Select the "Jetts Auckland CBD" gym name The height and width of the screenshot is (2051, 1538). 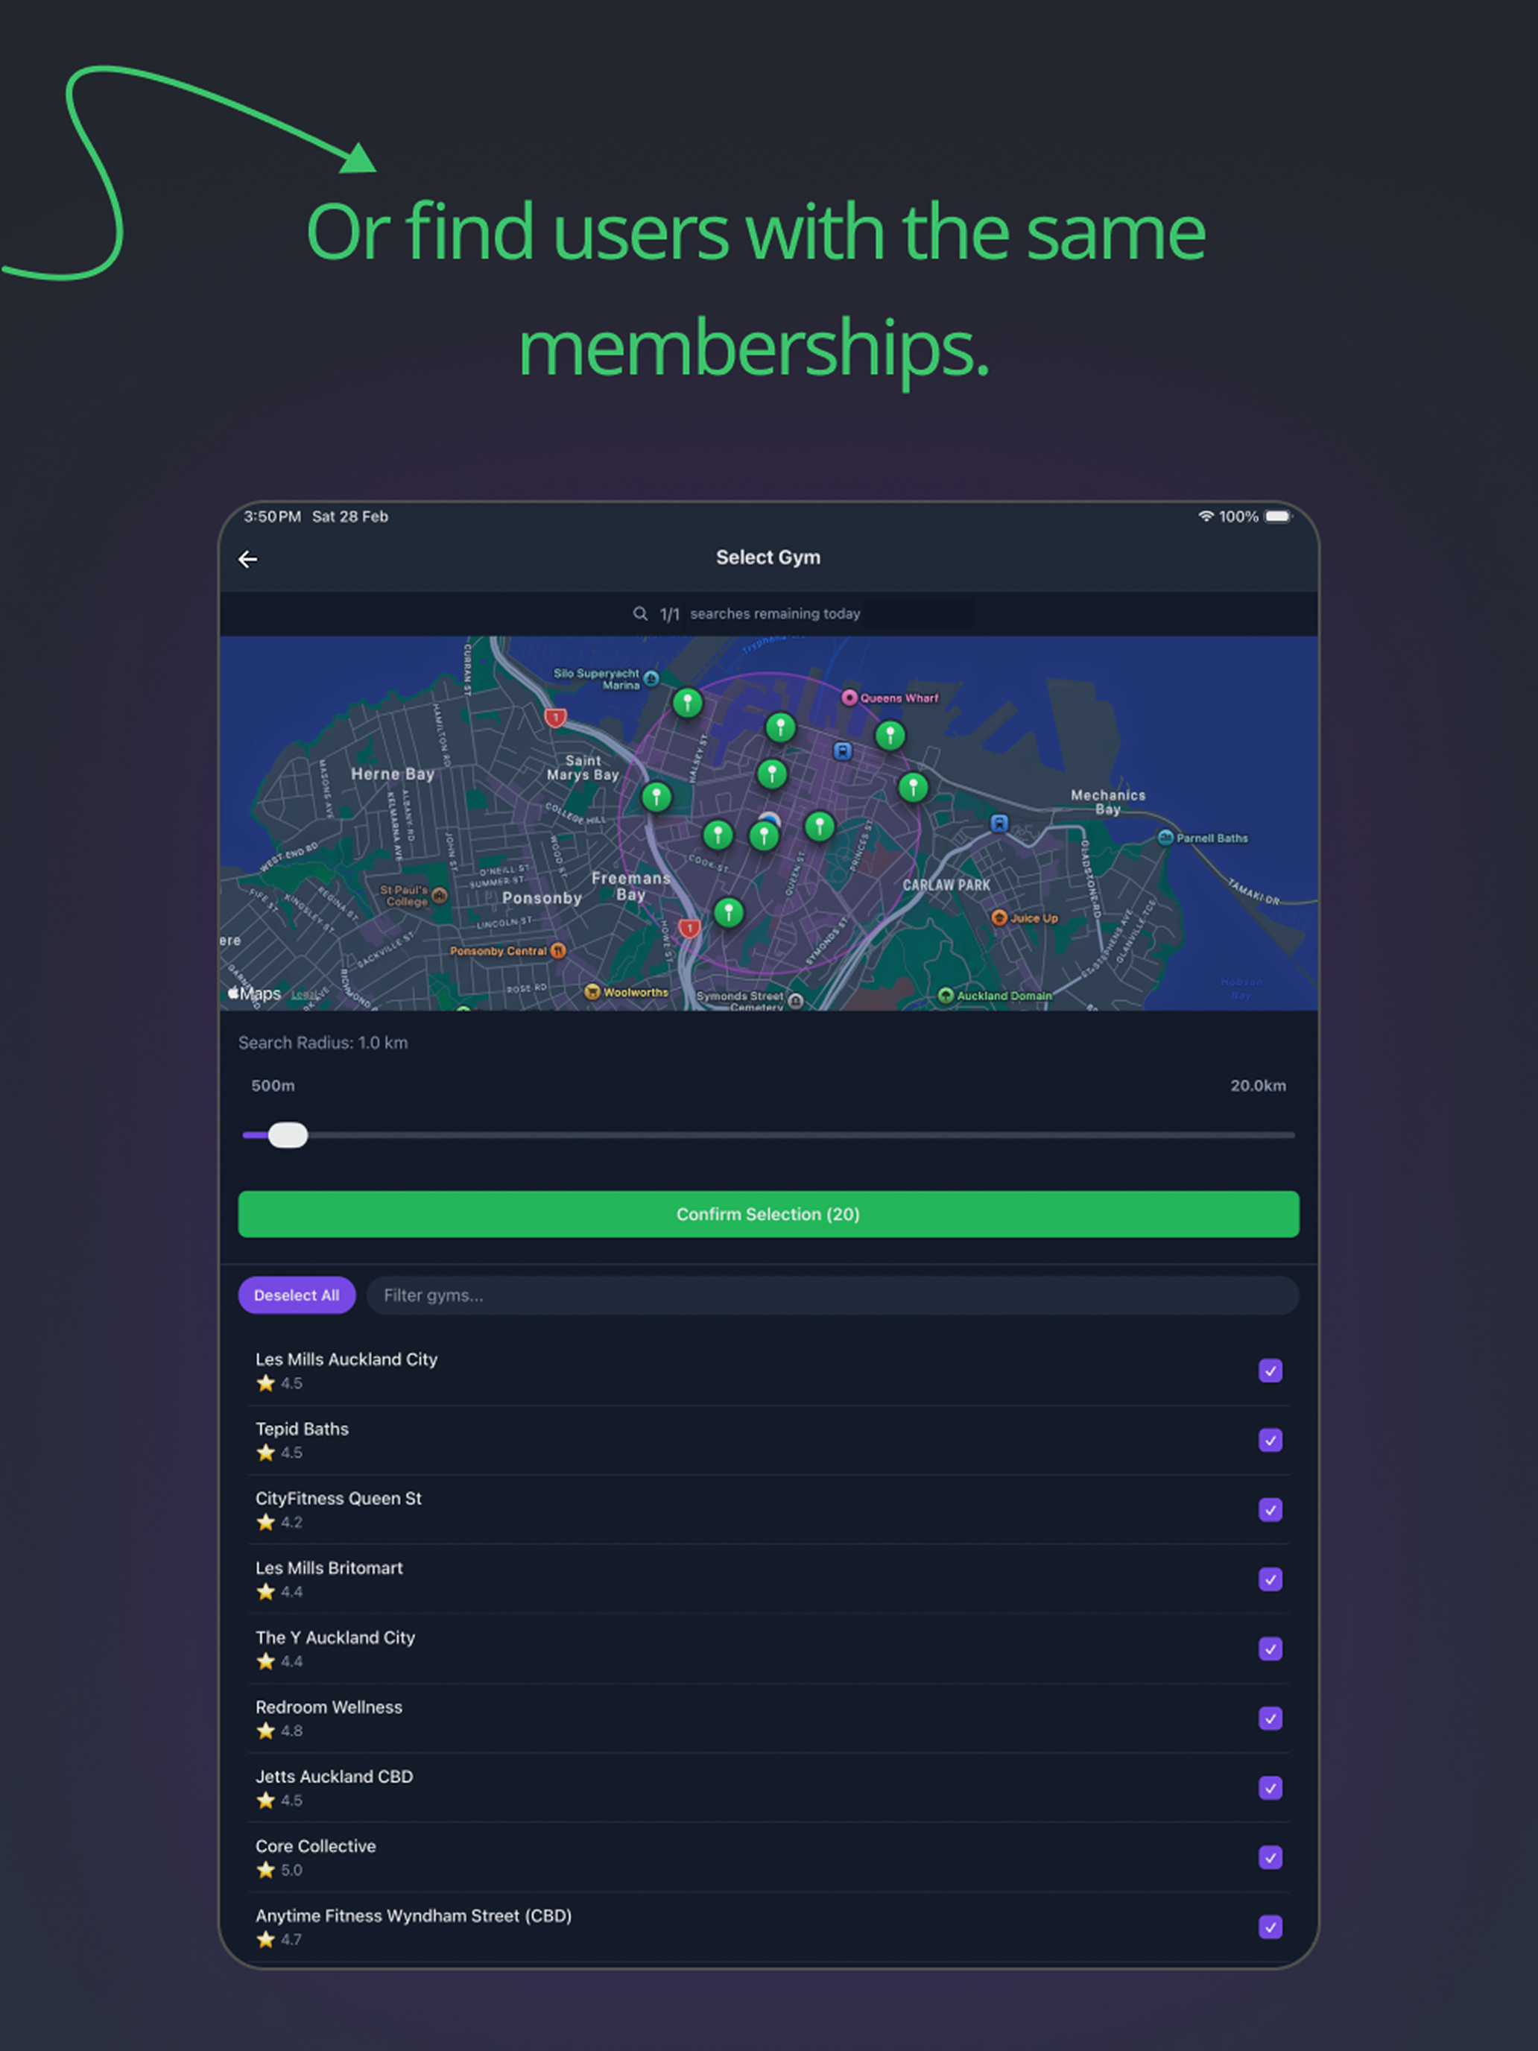point(335,1777)
